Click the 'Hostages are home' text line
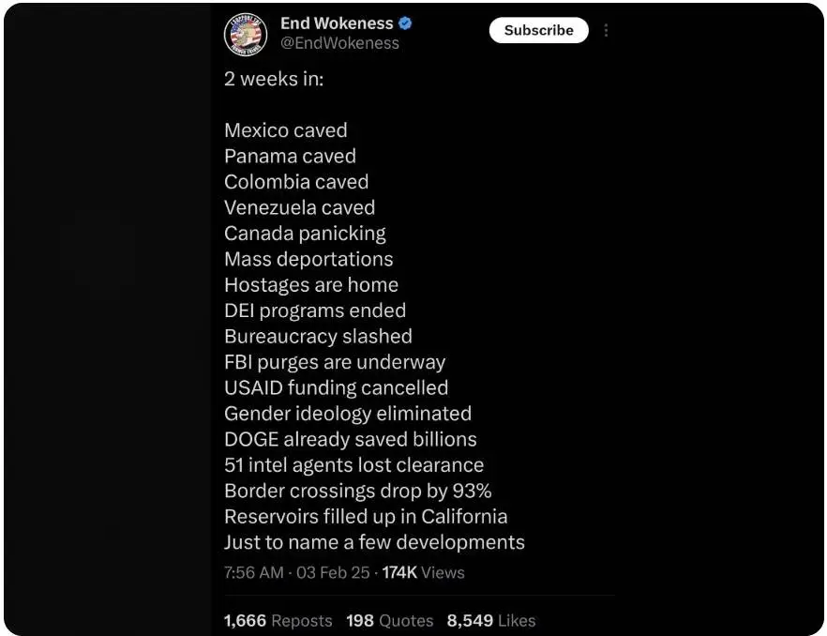The width and height of the screenshot is (827, 636). click(x=311, y=284)
